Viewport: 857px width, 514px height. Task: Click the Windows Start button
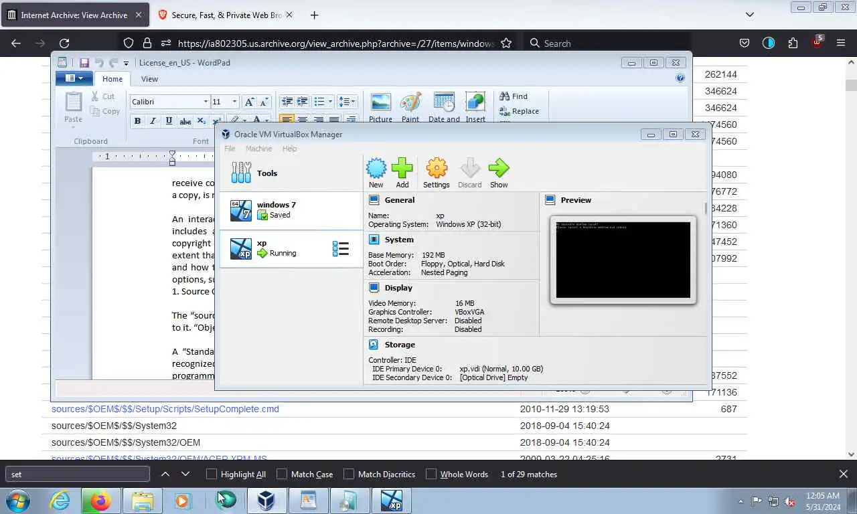coord(18,501)
